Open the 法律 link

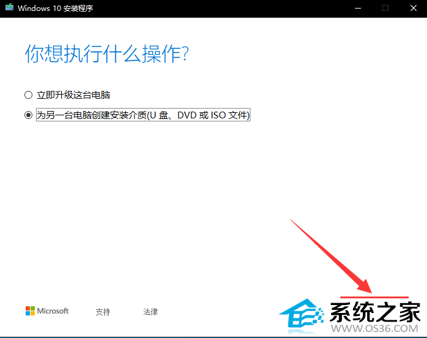[x=150, y=312]
